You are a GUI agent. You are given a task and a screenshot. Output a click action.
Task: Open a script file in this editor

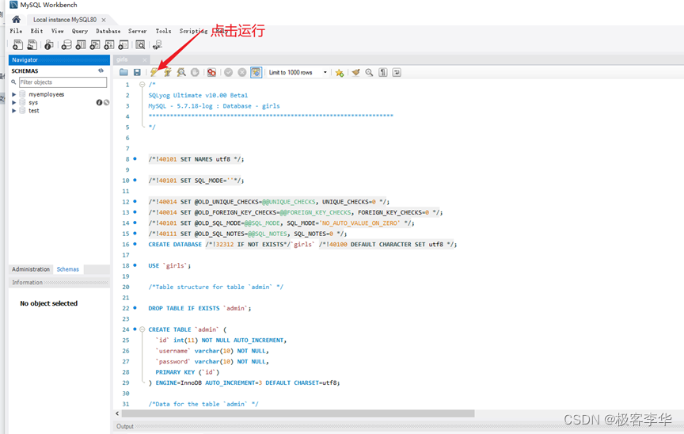123,72
